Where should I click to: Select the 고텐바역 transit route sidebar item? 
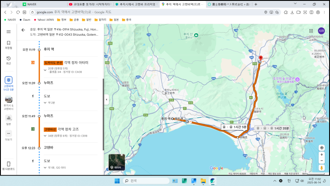coord(8,83)
